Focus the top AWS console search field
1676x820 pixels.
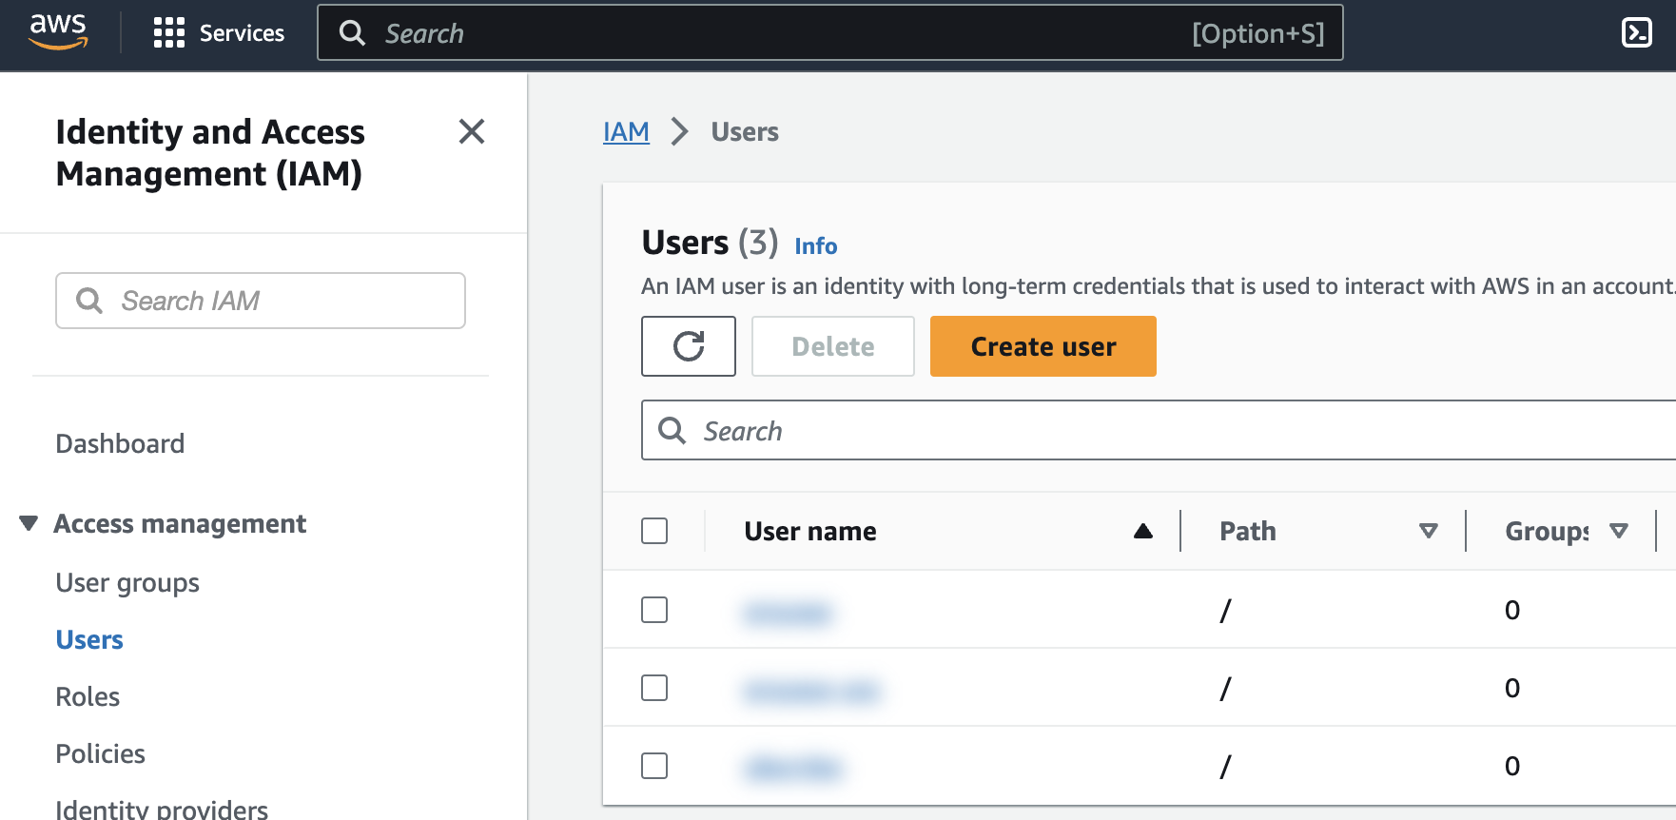tap(829, 33)
